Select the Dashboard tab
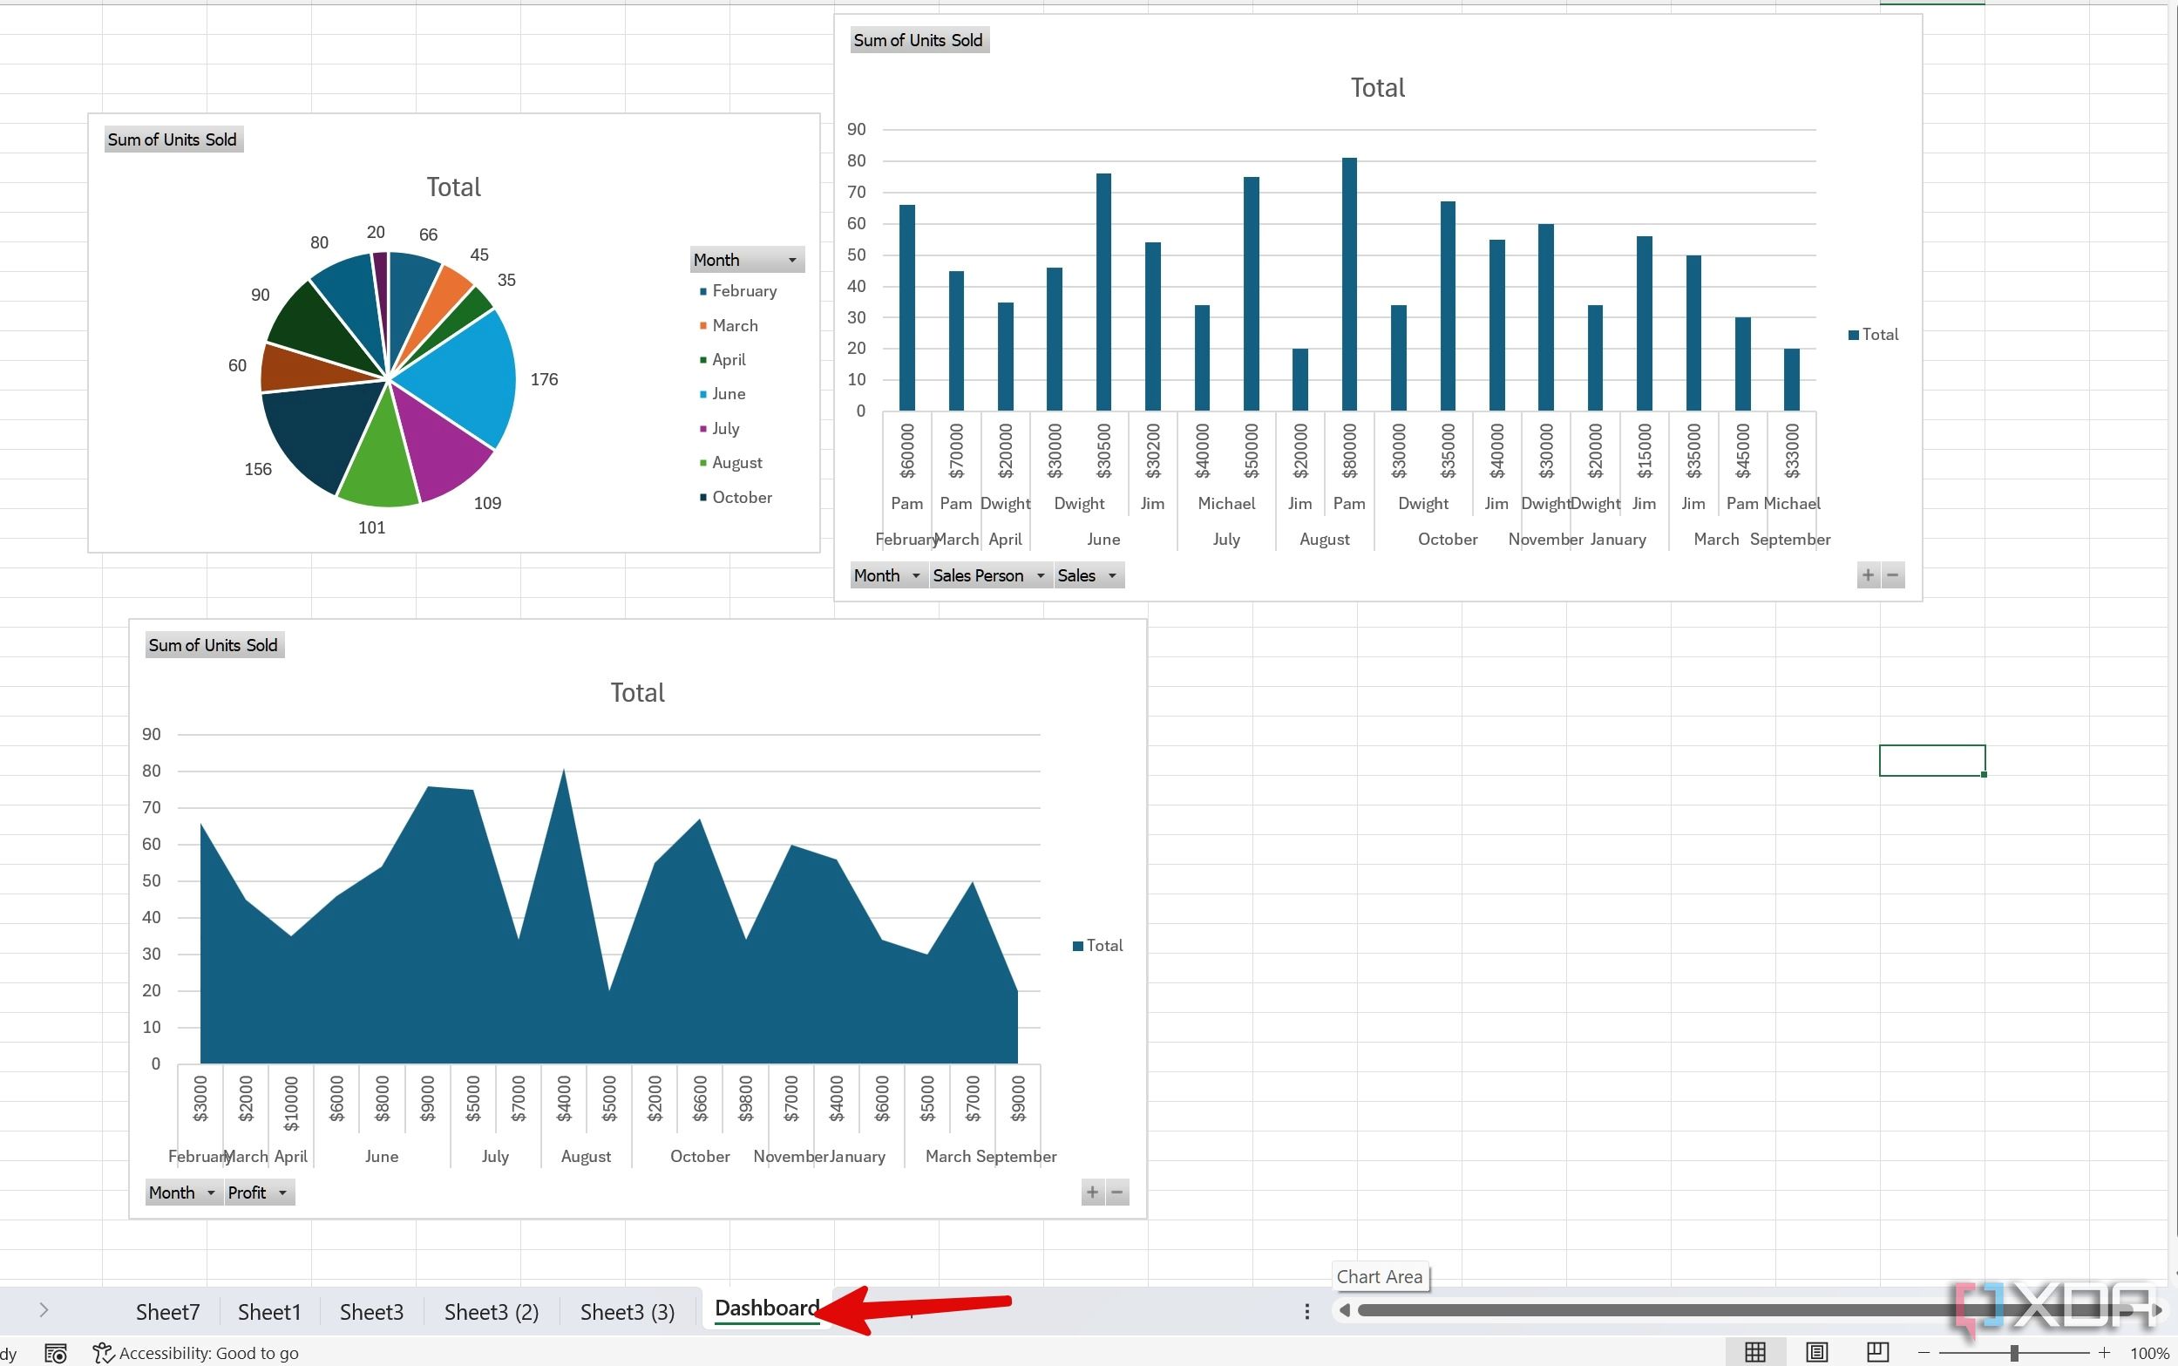This screenshot has height=1366, width=2178. 766,1309
